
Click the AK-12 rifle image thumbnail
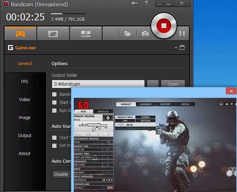pos(93,127)
